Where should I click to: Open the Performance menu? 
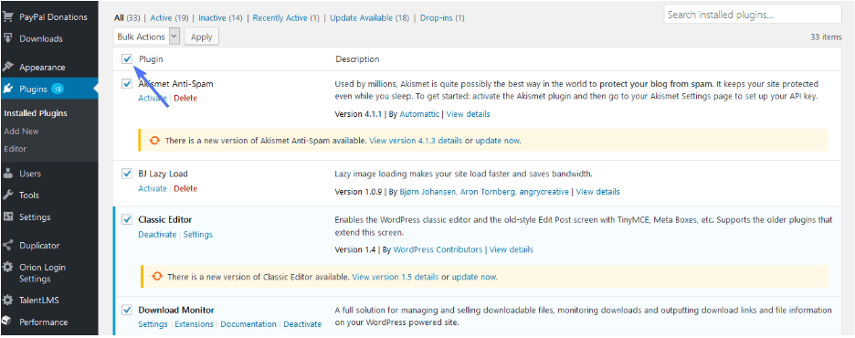pyautogui.click(x=44, y=322)
